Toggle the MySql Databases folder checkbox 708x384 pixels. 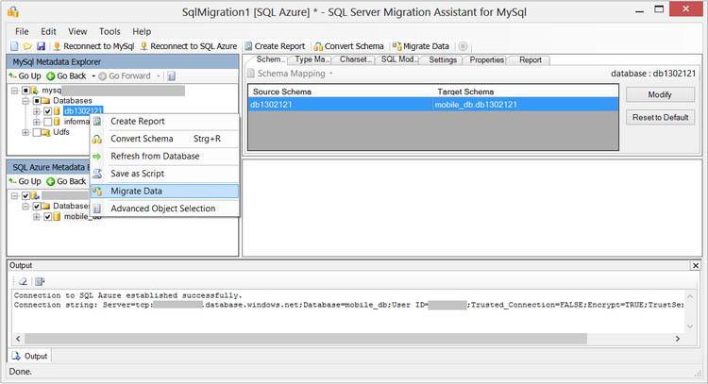[37, 101]
